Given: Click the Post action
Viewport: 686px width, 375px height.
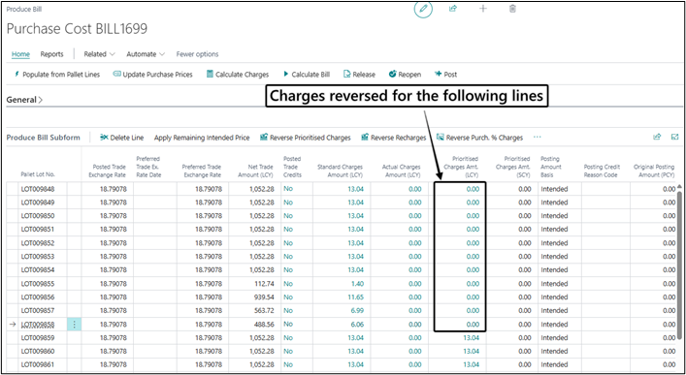Looking at the screenshot, I should pyautogui.click(x=445, y=75).
